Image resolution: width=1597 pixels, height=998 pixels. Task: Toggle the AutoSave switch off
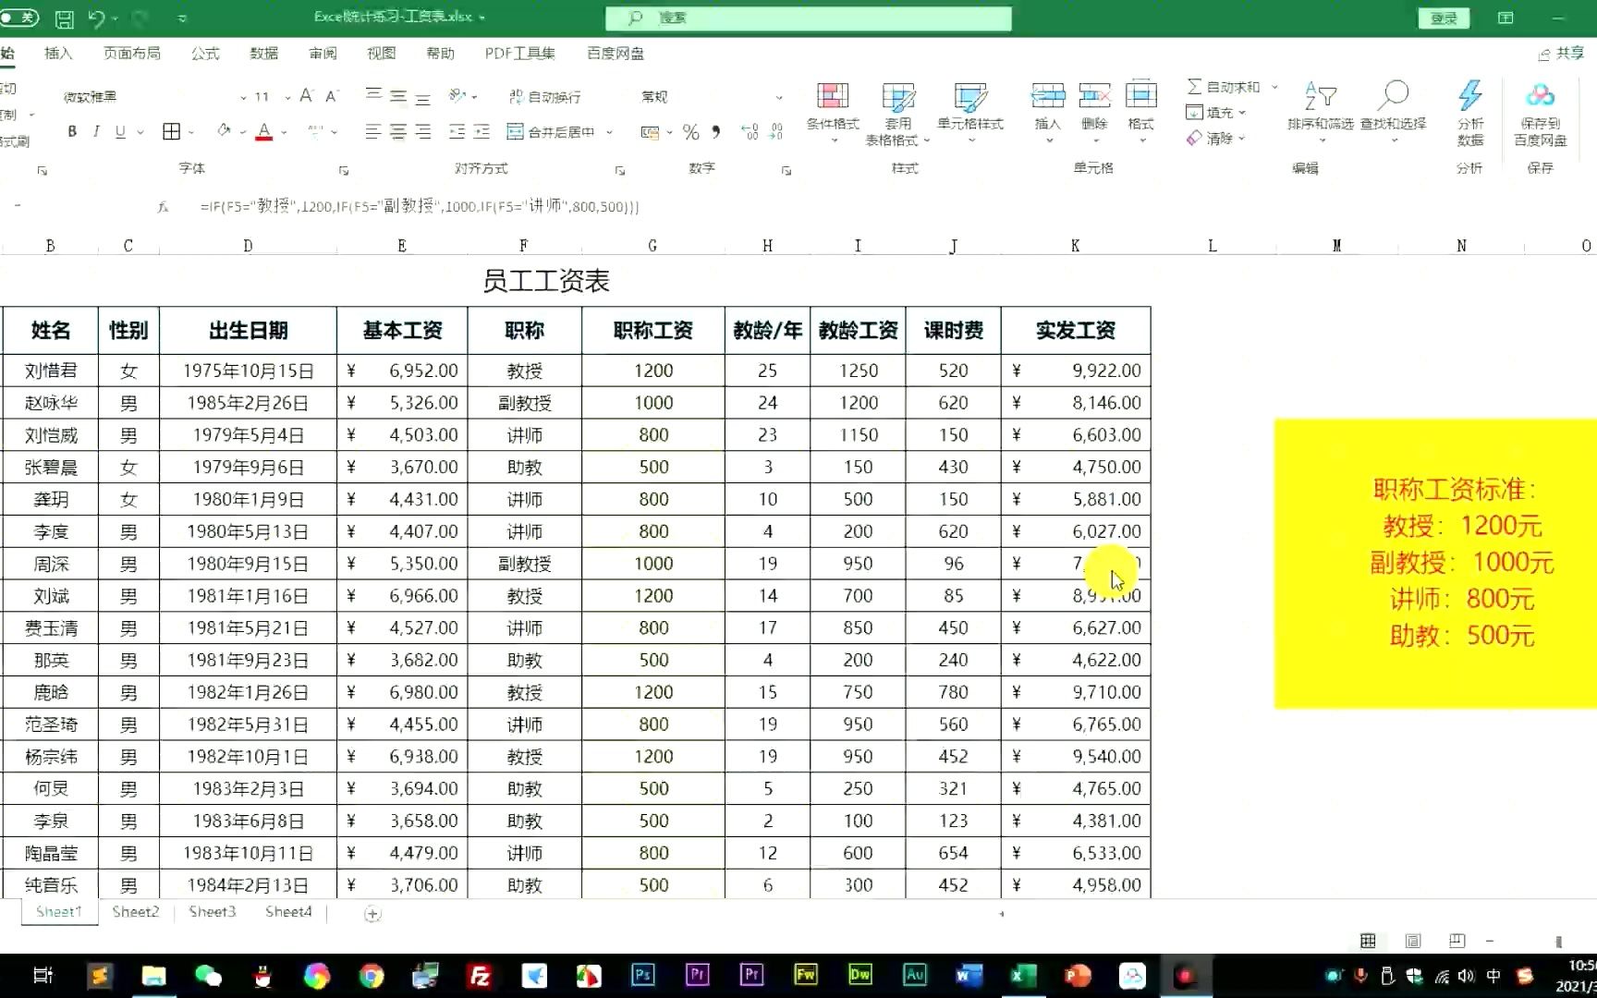[x=18, y=18]
